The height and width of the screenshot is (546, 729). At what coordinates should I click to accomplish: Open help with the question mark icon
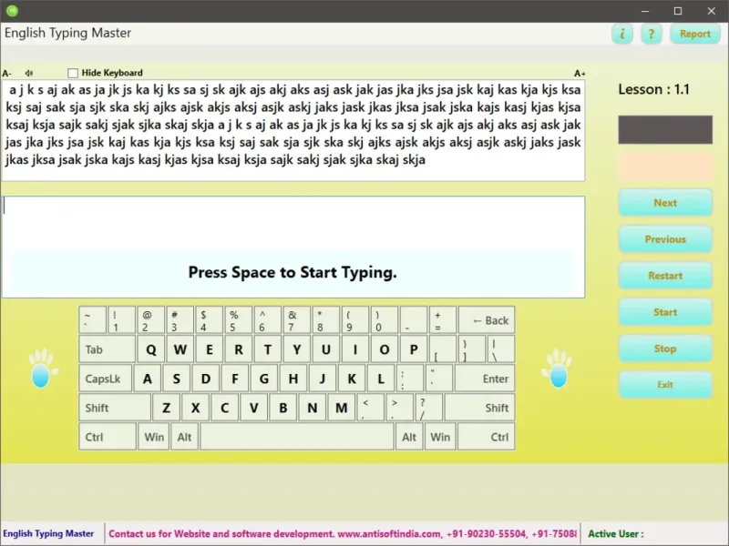click(x=651, y=34)
